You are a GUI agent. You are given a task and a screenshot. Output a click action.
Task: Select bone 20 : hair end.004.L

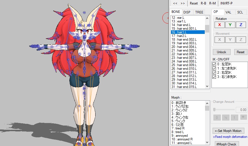[x=188, y=47]
